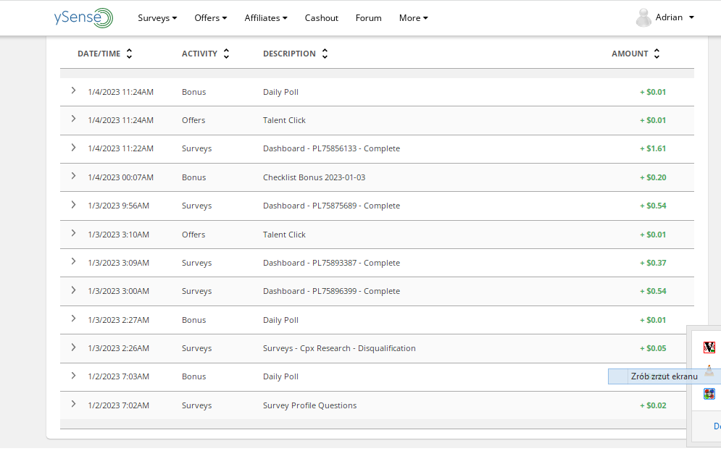This screenshot has height=451, width=721.
Task: Expand the 1/4/2023 11:24AM Talent Click row
Action: pos(73,119)
